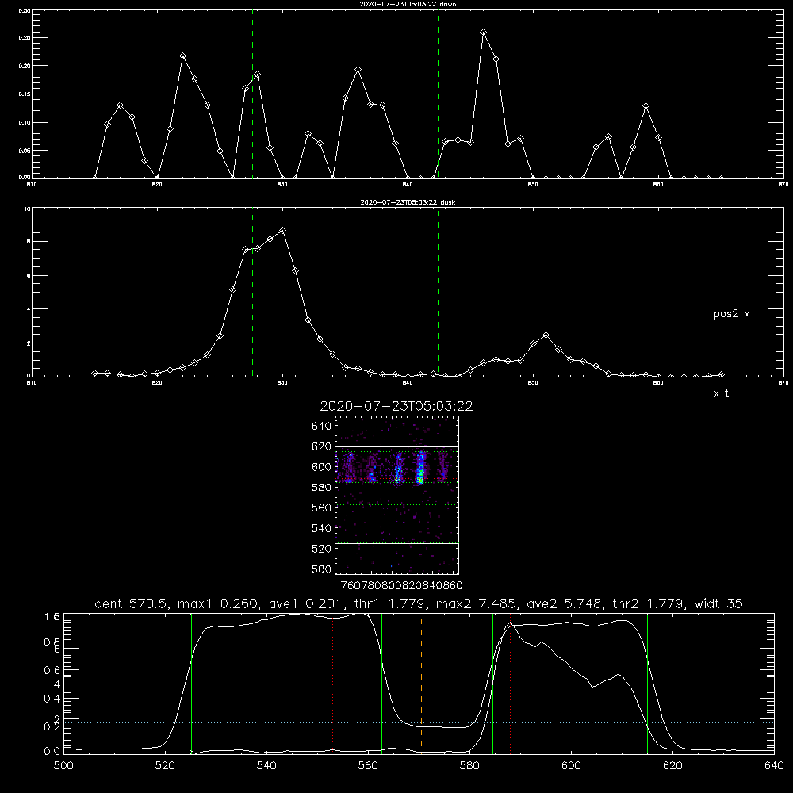Select the 'pos2 x' label

point(731,314)
